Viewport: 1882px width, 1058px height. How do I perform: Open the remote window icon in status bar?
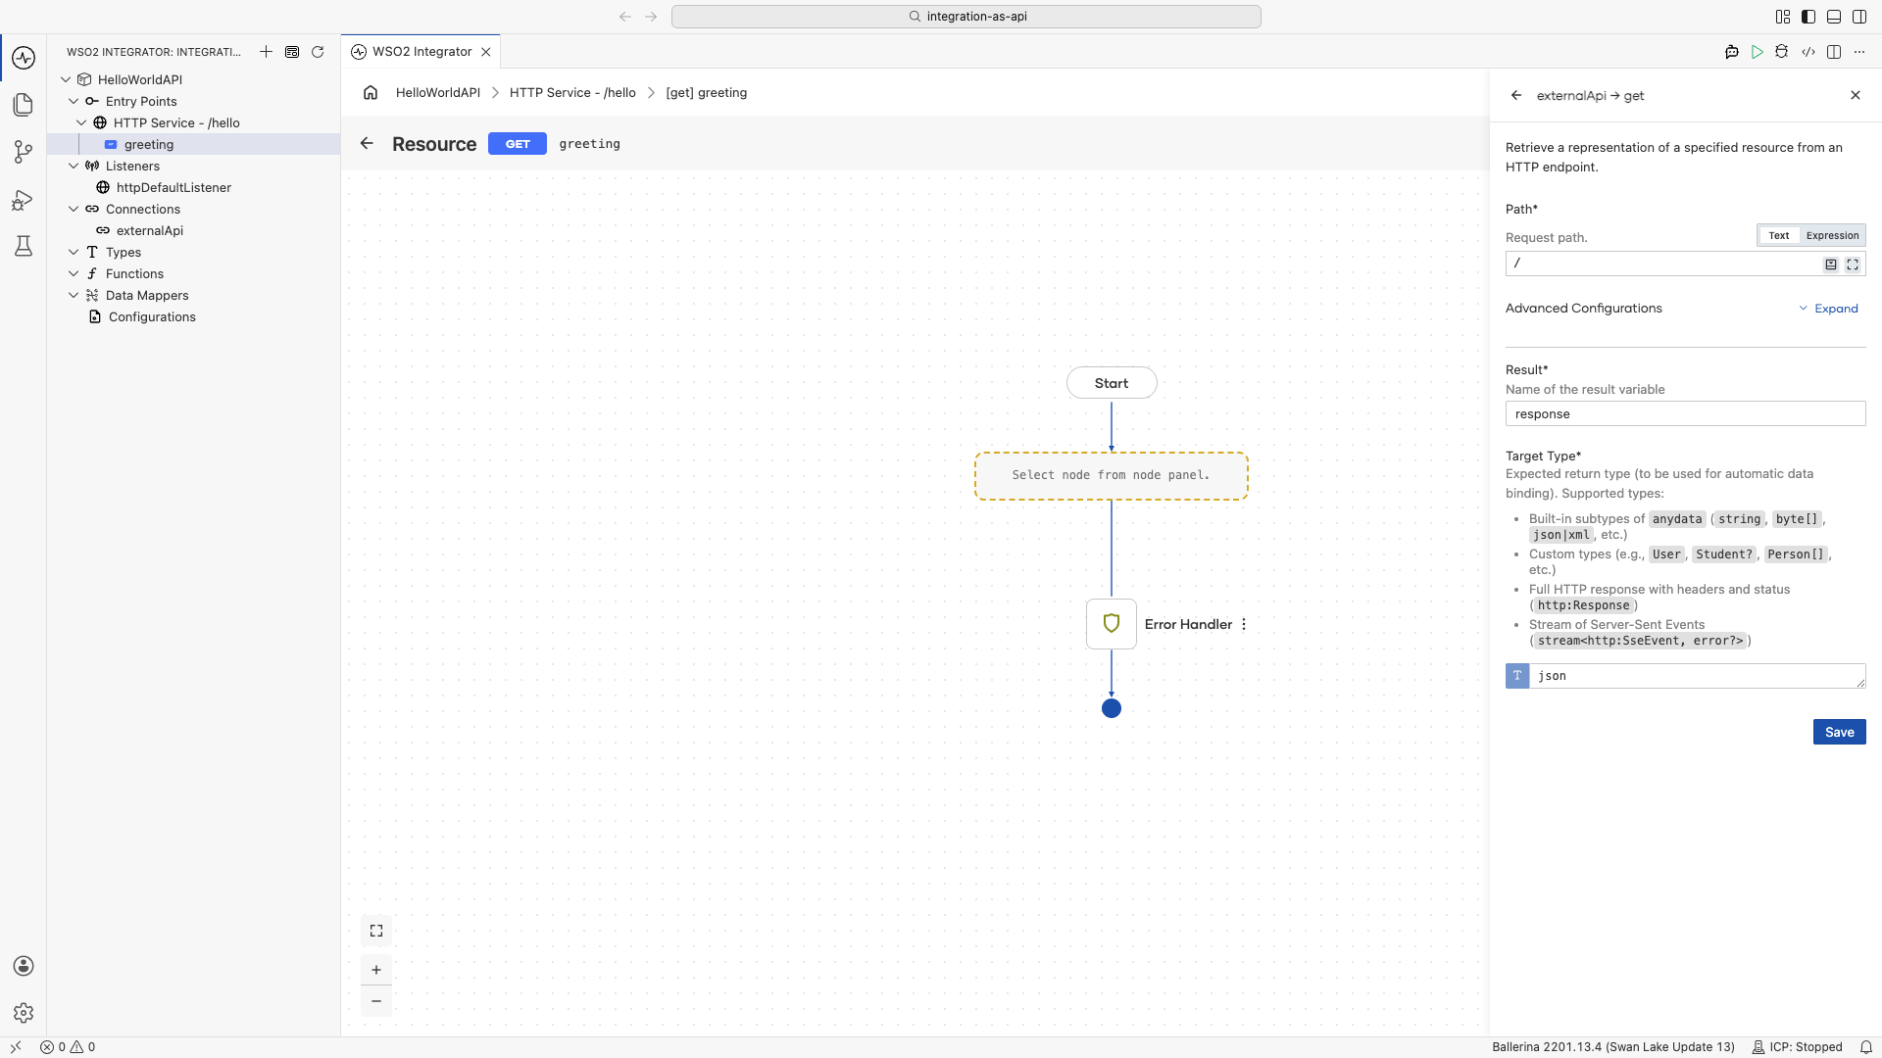pyautogui.click(x=16, y=1047)
